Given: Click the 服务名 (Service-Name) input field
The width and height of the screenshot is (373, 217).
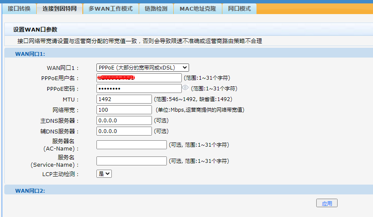Looking at the screenshot, I should [x=131, y=161].
